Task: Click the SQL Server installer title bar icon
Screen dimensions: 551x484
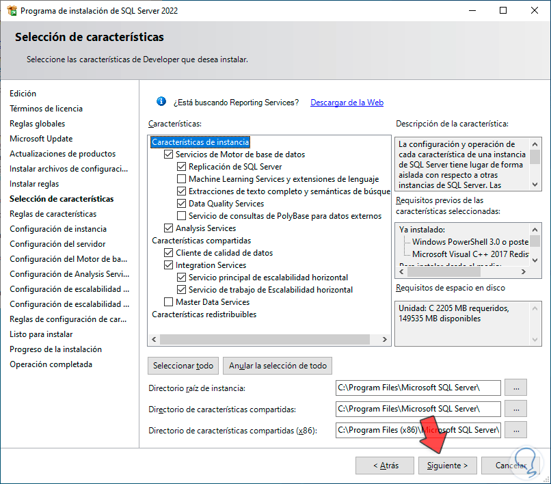Action: 12,10
